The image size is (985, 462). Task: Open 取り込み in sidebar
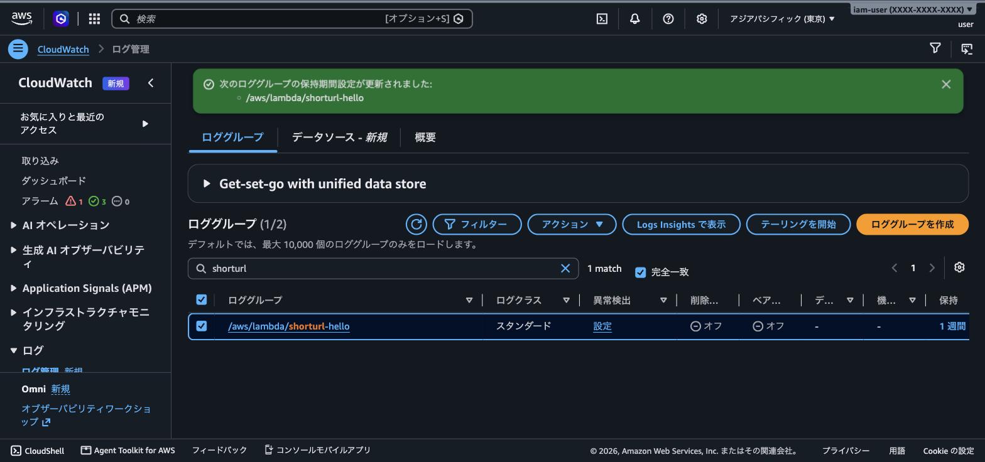40,161
